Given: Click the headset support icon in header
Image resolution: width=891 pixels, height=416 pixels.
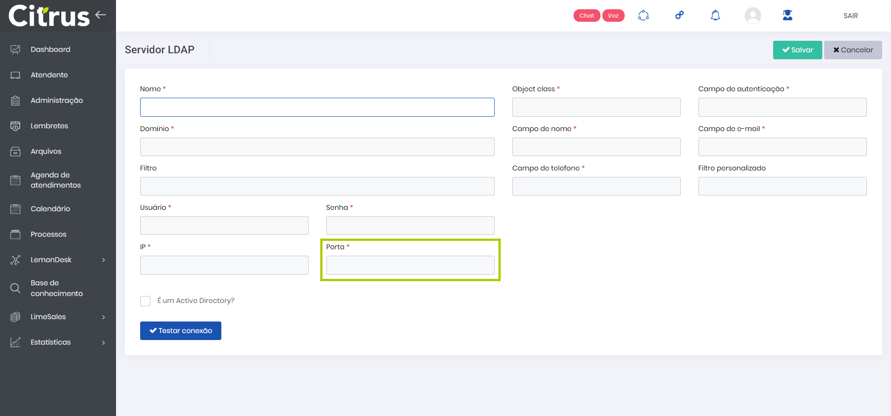Looking at the screenshot, I should [x=643, y=15].
